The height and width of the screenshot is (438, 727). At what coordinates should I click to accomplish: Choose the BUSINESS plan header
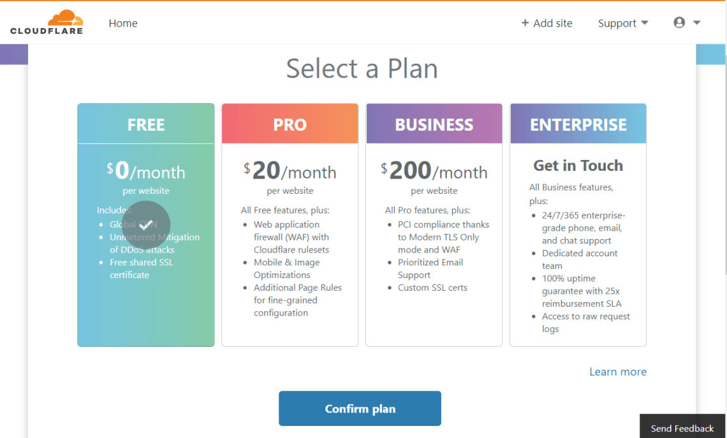(434, 124)
